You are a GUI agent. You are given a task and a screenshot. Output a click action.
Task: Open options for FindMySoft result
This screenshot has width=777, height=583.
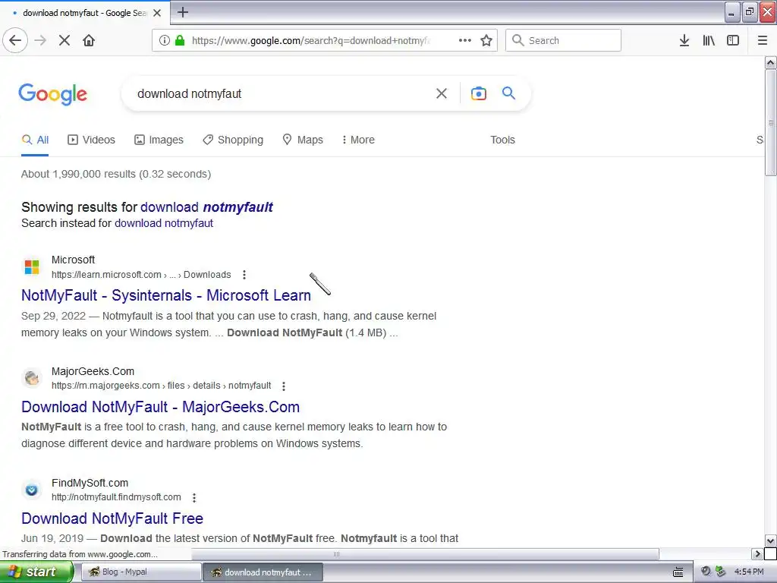coord(194,497)
